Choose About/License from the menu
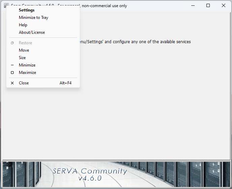The height and width of the screenshot is (189, 232). coord(32,32)
